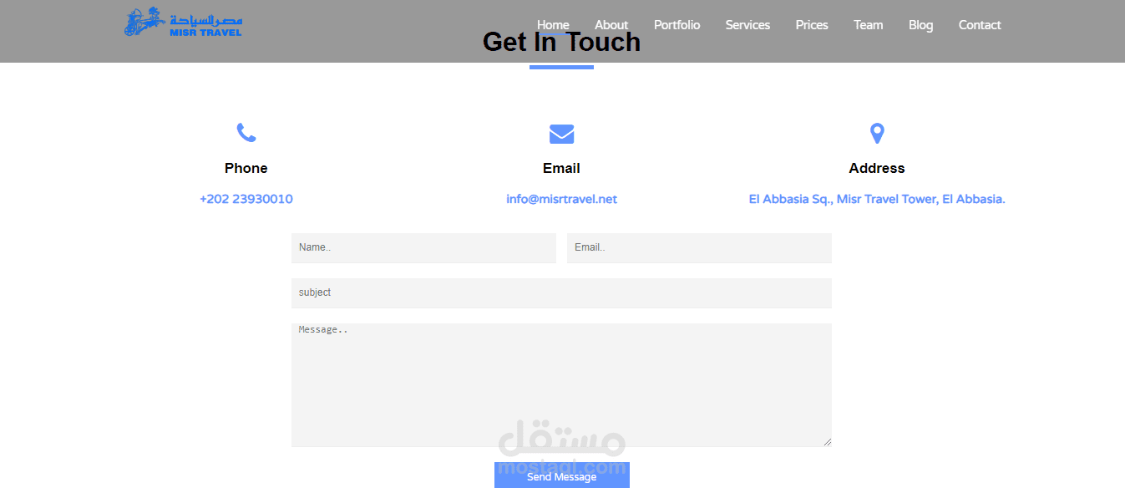Viewport: 1125px width, 488px height.
Task: Click the Phone heading
Action: (x=246, y=168)
